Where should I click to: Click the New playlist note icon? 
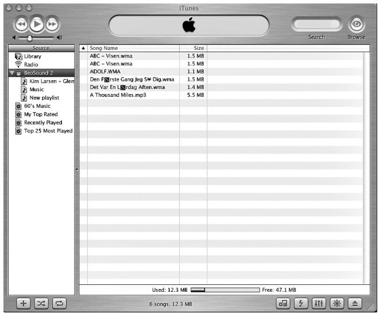click(x=24, y=97)
